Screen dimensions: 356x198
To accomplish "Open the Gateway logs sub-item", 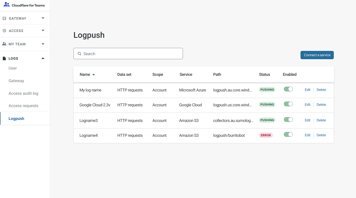I will [16, 81].
